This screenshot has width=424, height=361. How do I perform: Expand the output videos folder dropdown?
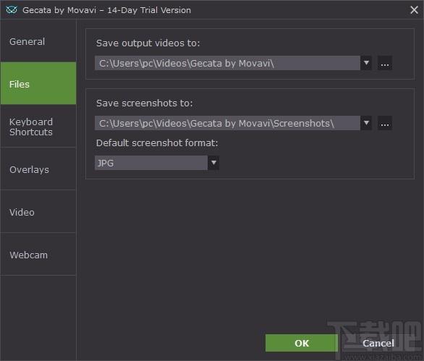366,63
